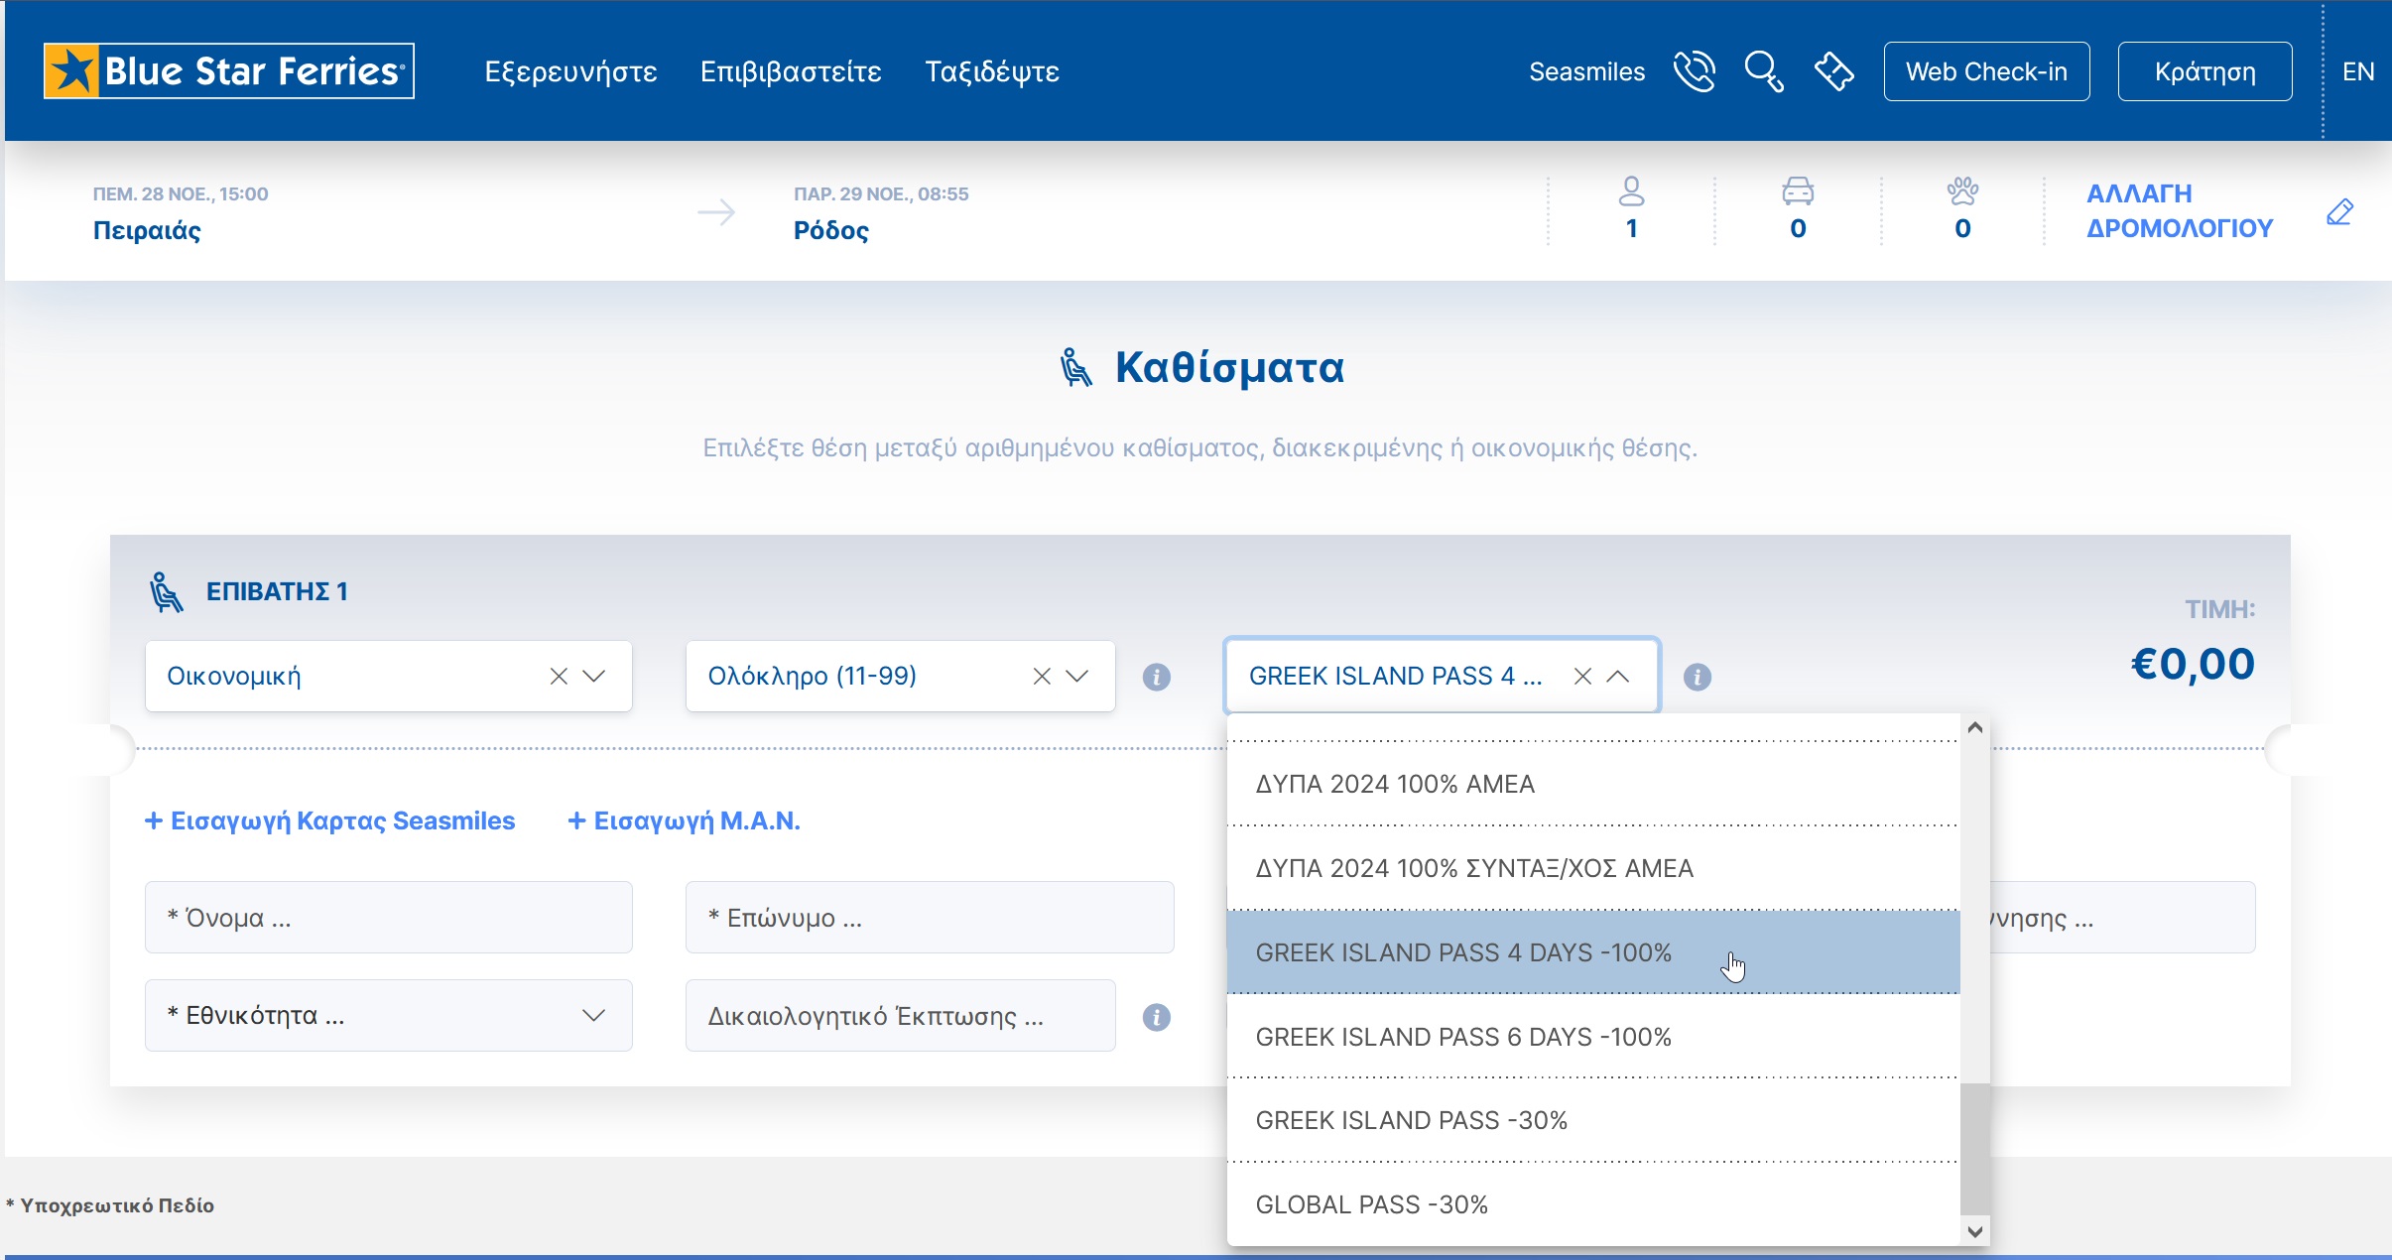This screenshot has height=1260, width=2392.
Task: Click the Seasmiles link
Action: click(x=1586, y=71)
